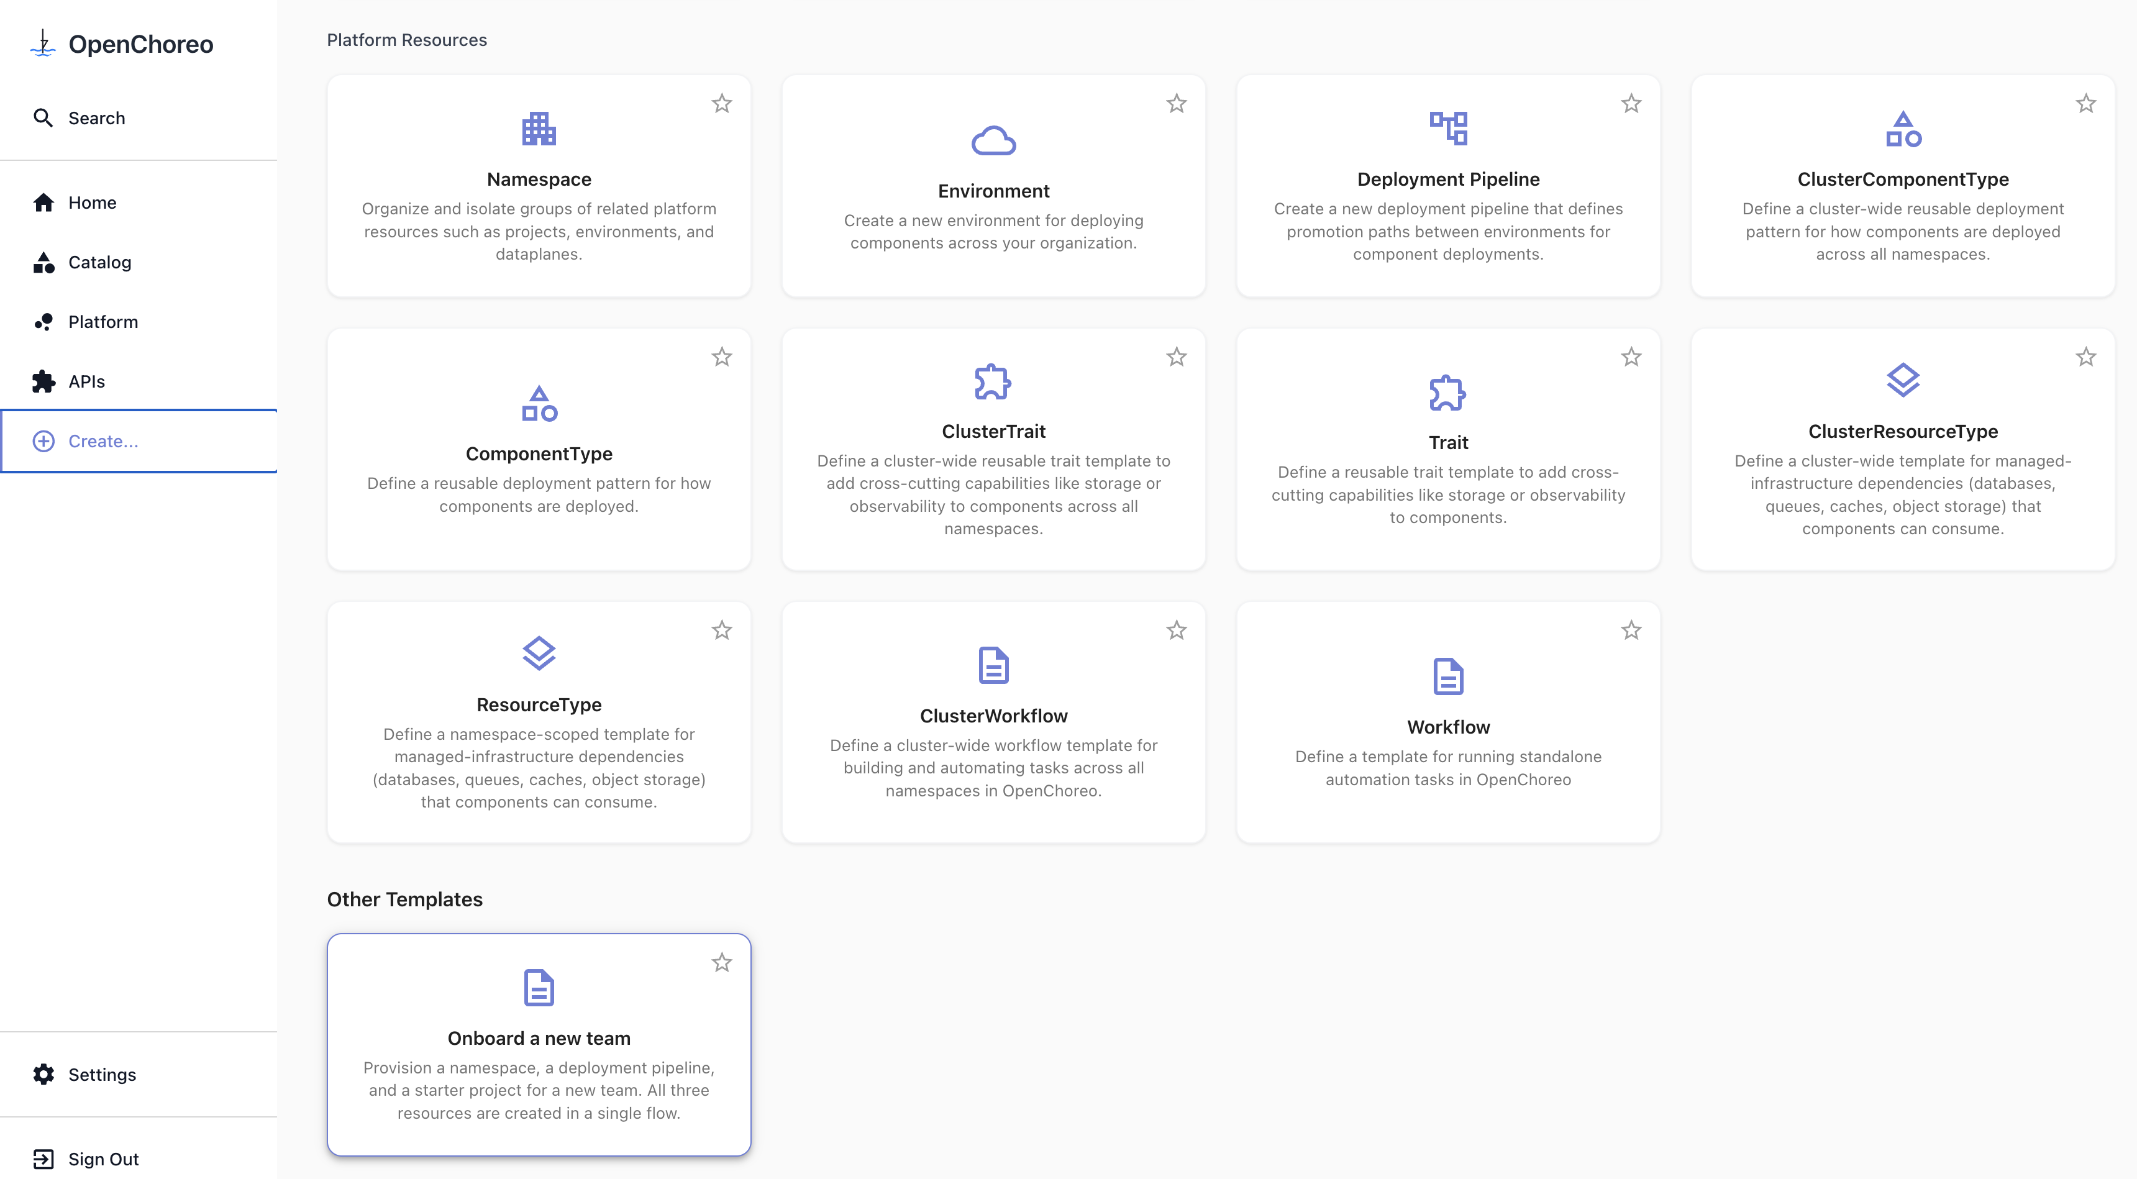Star the Workflow template
The height and width of the screenshot is (1179, 2137).
point(1631,630)
